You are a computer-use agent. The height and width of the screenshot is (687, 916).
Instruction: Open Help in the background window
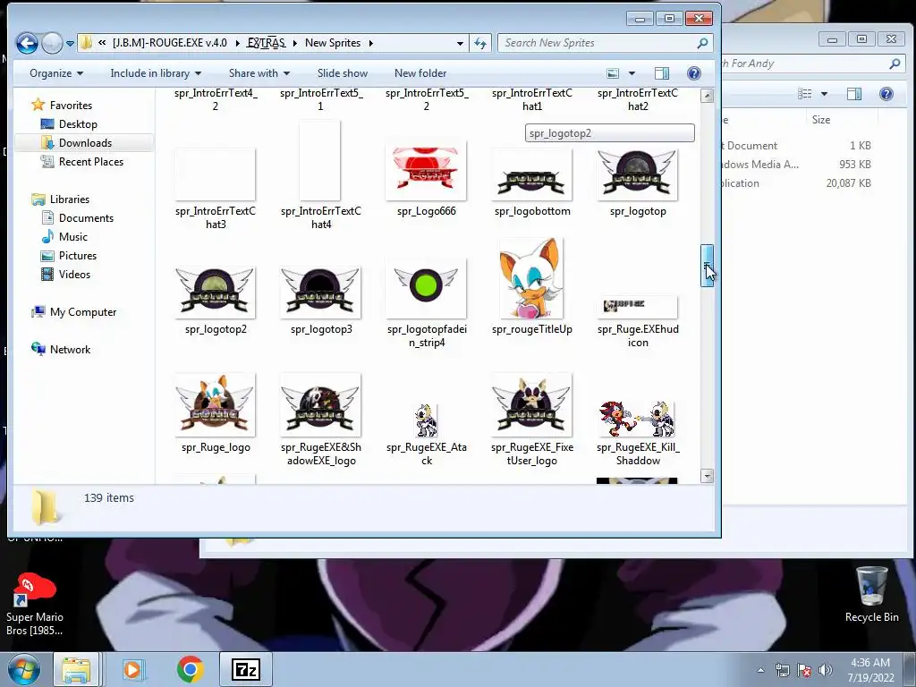coord(886,94)
